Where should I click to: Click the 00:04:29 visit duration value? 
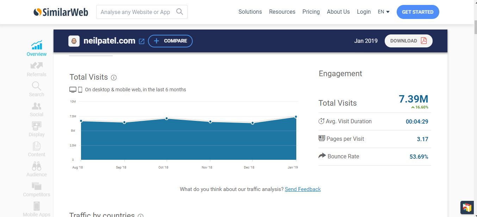click(x=417, y=121)
